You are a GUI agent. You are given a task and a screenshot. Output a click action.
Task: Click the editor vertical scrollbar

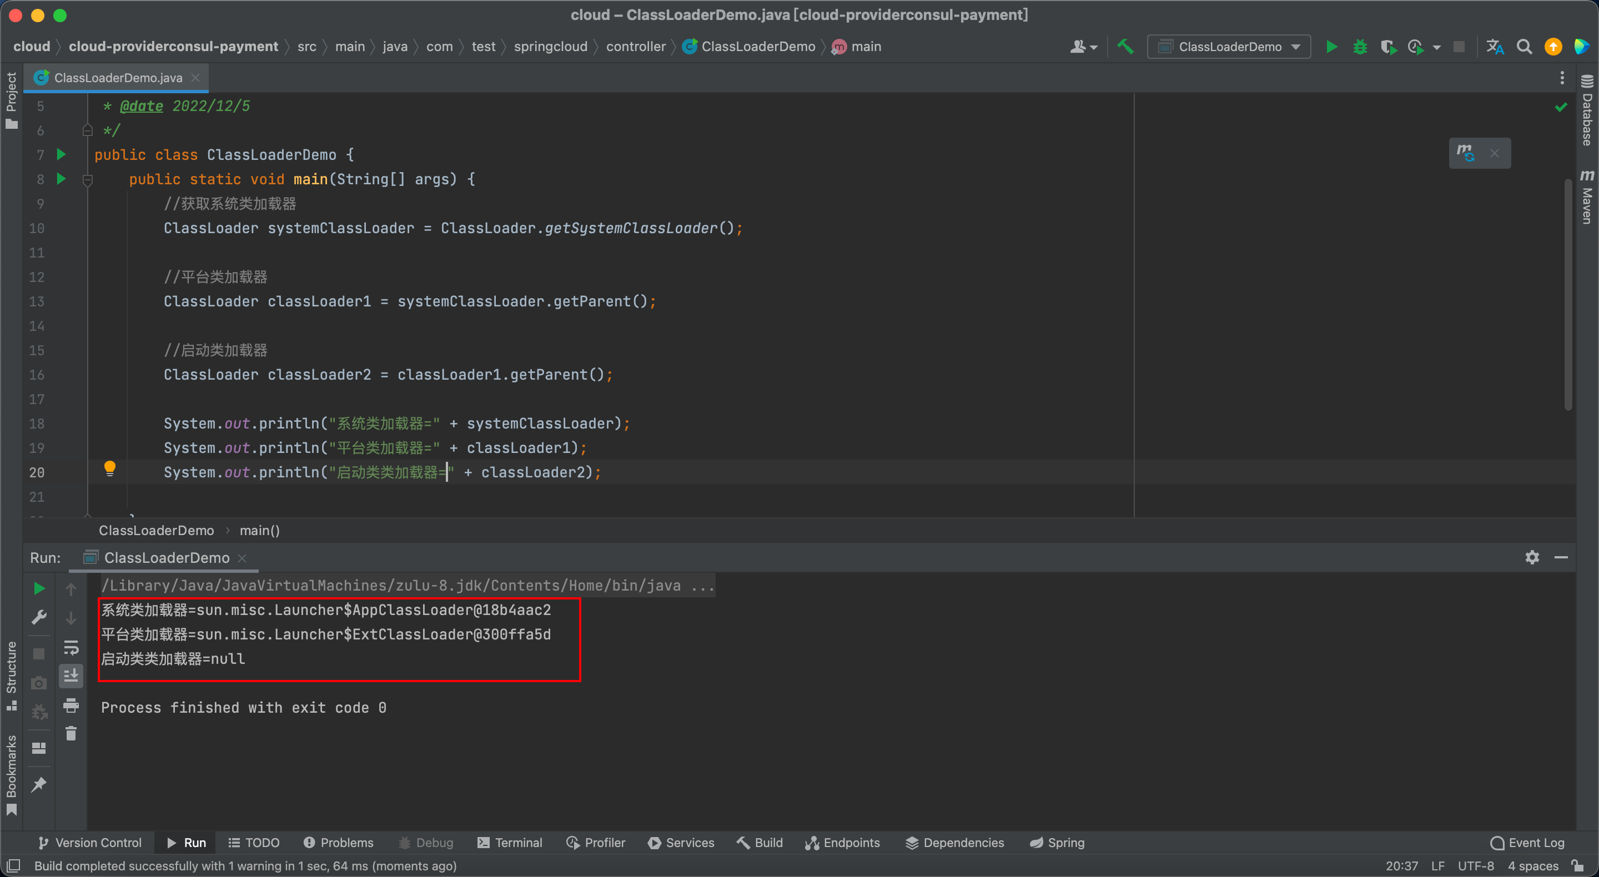[x=1568, y=295]
